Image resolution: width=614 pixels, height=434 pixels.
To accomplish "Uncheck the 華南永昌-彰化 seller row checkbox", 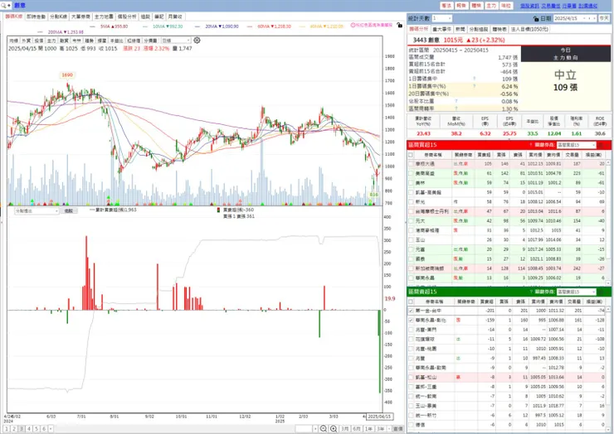I will (x=411, y=321).
